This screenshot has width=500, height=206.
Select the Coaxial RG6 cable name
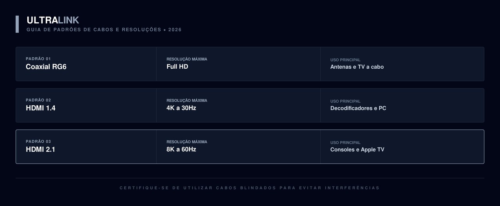46,67
